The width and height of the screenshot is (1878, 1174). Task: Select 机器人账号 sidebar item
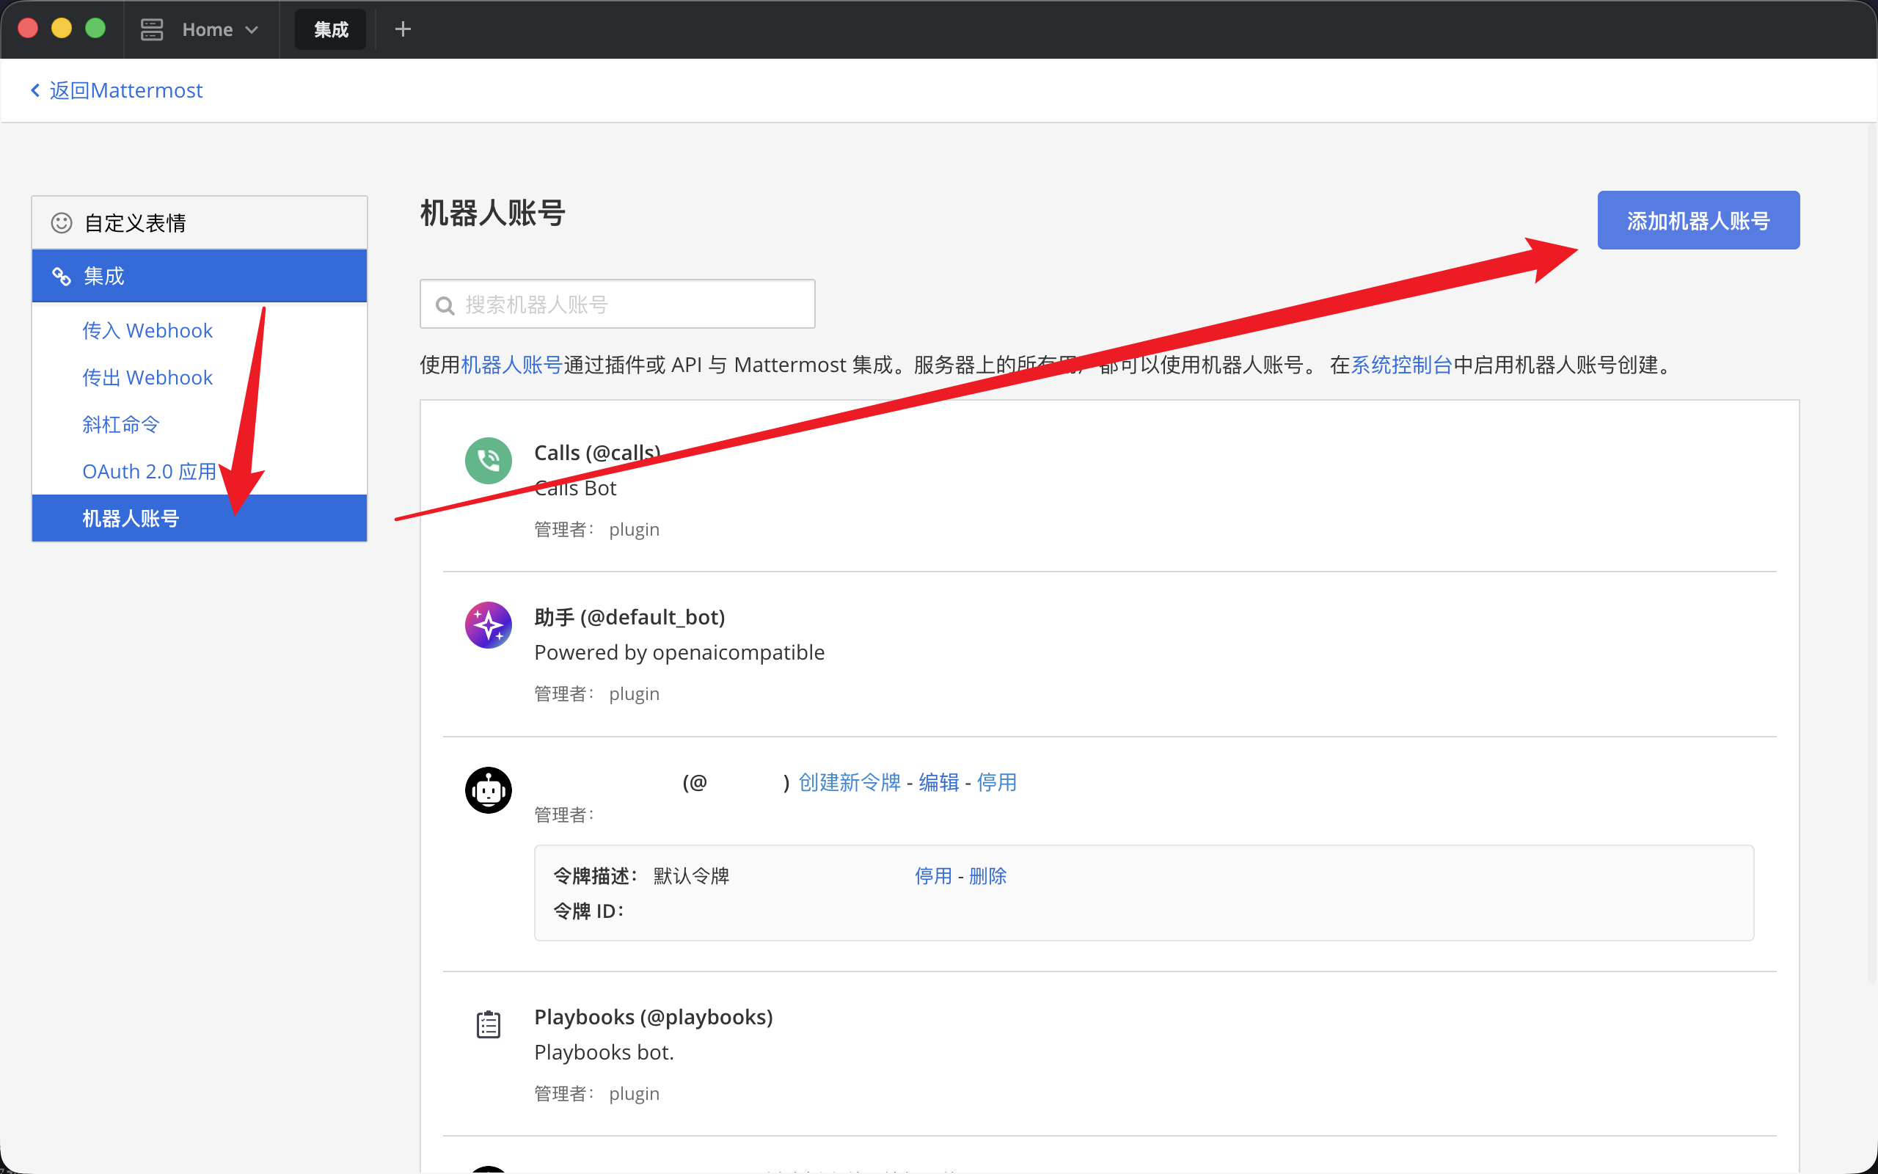[x=200, y=518]
